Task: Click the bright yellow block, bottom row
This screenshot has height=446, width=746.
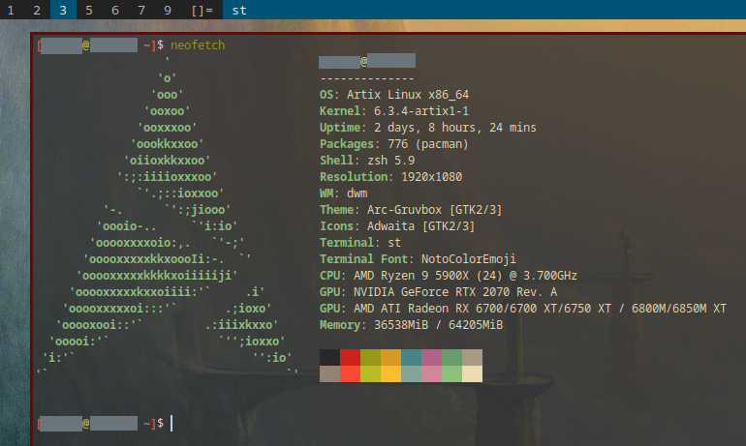Action: pos(391,373)
